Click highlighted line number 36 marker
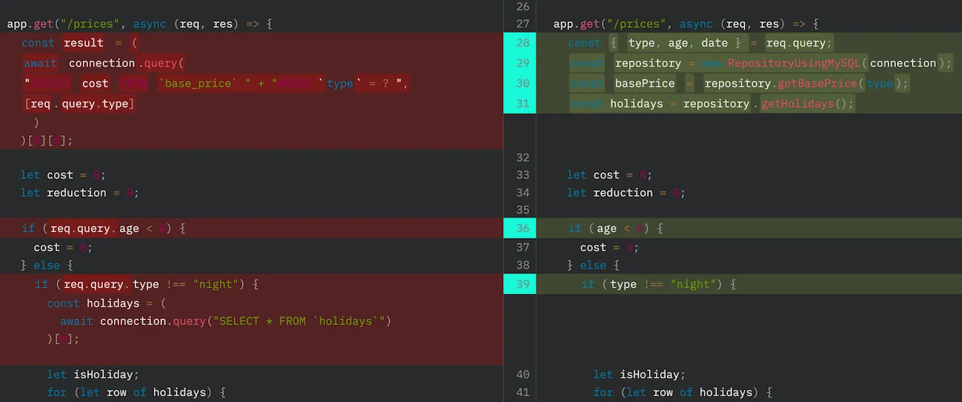This screenshot has height=402, width=962. [x=522, y=228]
